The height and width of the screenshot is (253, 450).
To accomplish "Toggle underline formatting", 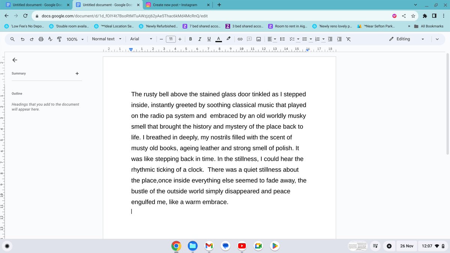I will click(x=209, y=39).
